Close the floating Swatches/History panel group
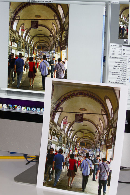 (123, 46)
